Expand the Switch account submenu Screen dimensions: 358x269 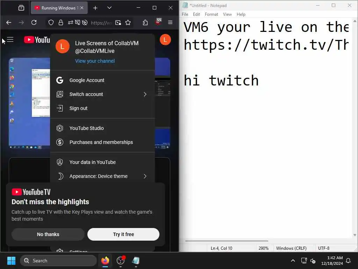[x=102, y=94]
